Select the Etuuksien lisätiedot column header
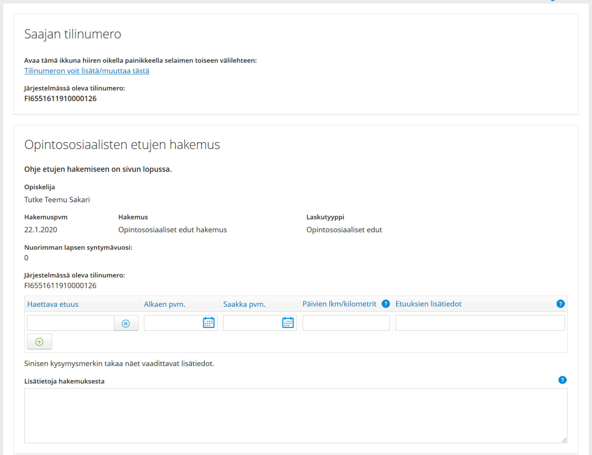592x455 pixels. (x=428, y=304)
